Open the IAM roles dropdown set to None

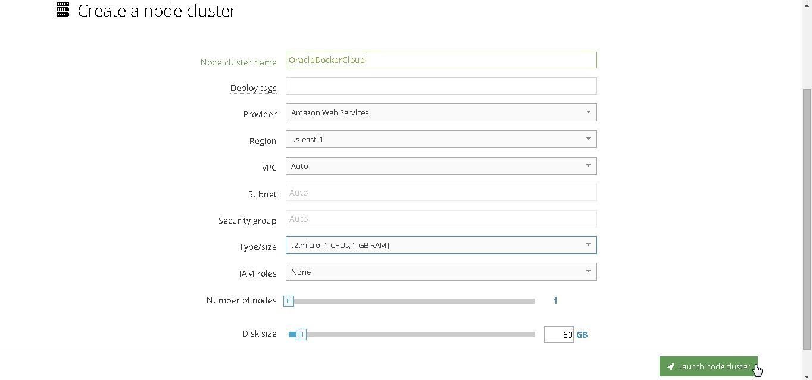pyautogui.click(x=441, y=272)
